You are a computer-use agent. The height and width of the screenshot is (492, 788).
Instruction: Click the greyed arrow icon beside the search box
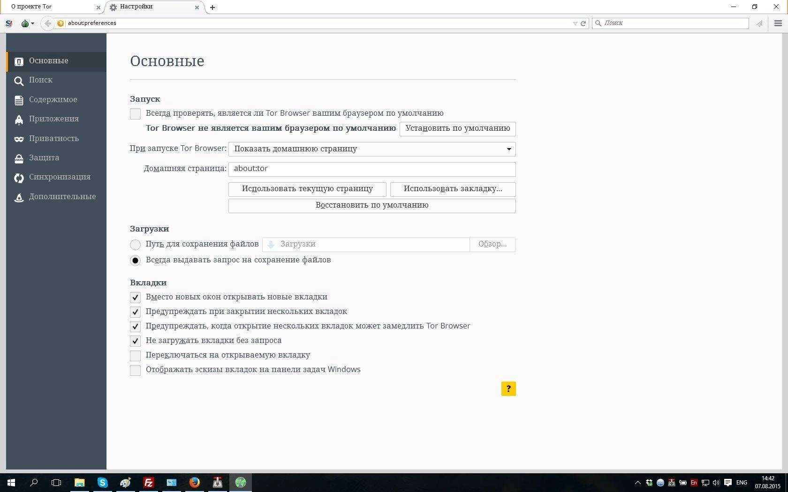(759, 23)
